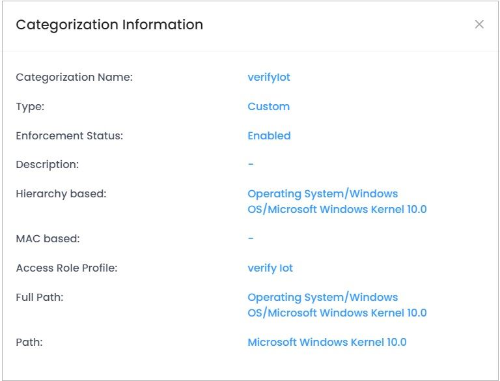500x381 pixels.
Task: Click the Type field label
Action: (30, 107)
